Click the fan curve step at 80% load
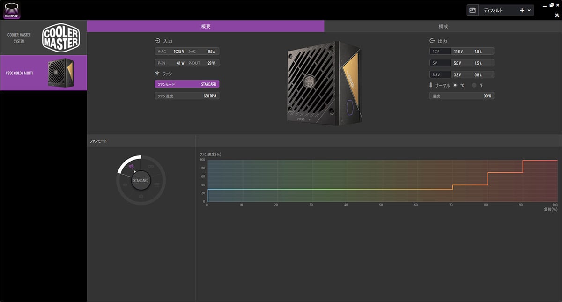Image resolution: width=562 pixels, height=302 pixels. pos(488,178)
